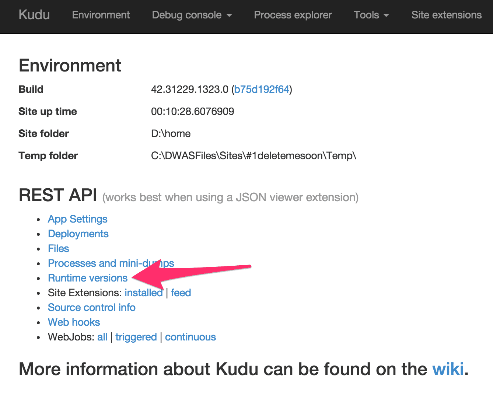Image resolution: width=493 pixels, height=395 pixels.
Task: Open the Files API link
Action: (59, 249)
